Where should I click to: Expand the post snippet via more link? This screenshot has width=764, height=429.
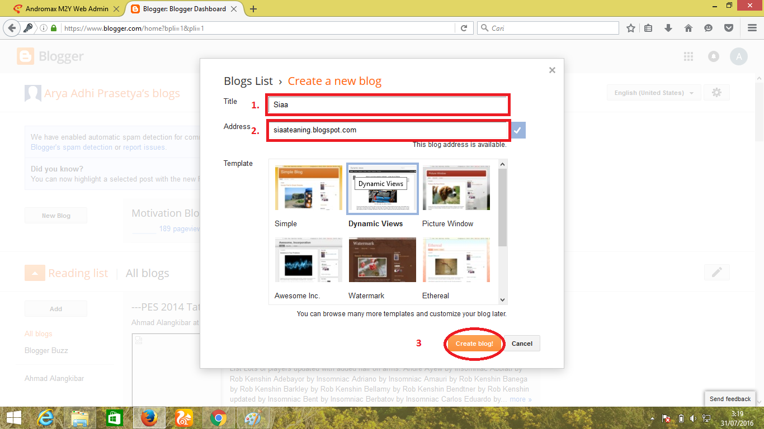520,399
